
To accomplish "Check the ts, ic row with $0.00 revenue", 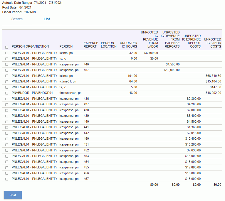I will pyautogui.click(x=6, y=59).
